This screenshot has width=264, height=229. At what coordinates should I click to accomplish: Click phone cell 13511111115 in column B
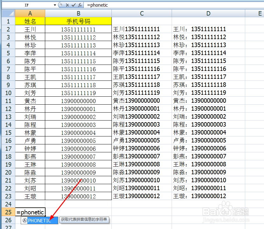78,61
